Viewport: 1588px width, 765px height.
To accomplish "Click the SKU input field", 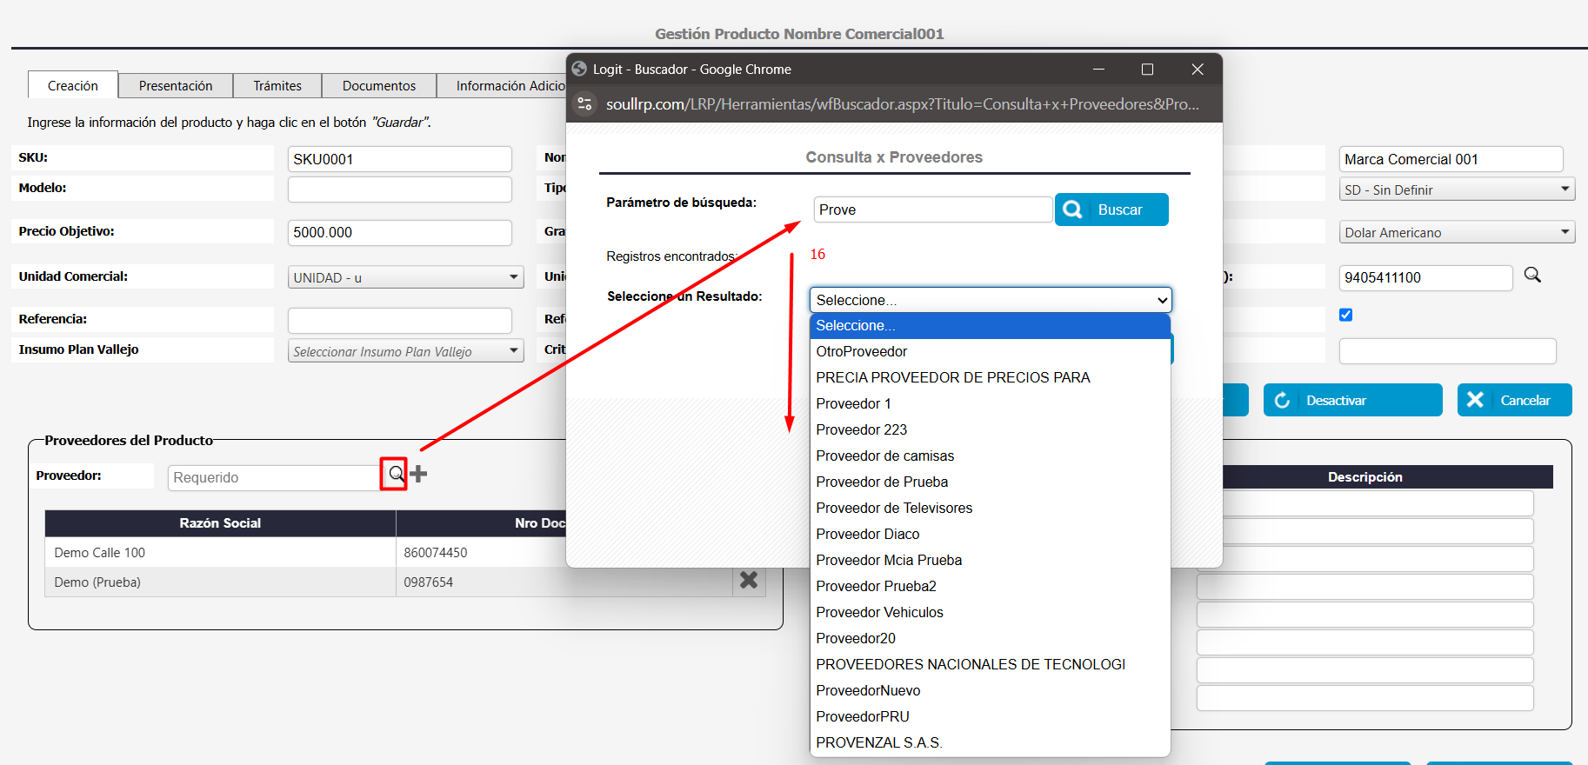I will coord(399,159).
